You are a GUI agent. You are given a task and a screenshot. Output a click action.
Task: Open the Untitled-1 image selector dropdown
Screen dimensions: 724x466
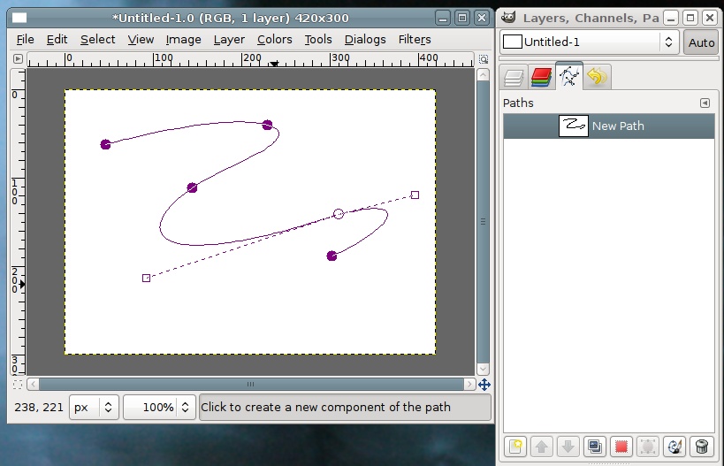point(589,42)
